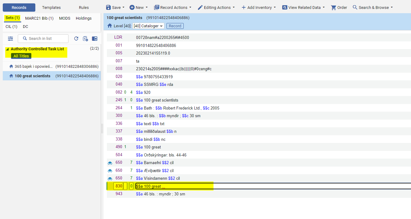The image size is (411, 219).
Task: Click the All Titles button
Action: coord(21,56)
